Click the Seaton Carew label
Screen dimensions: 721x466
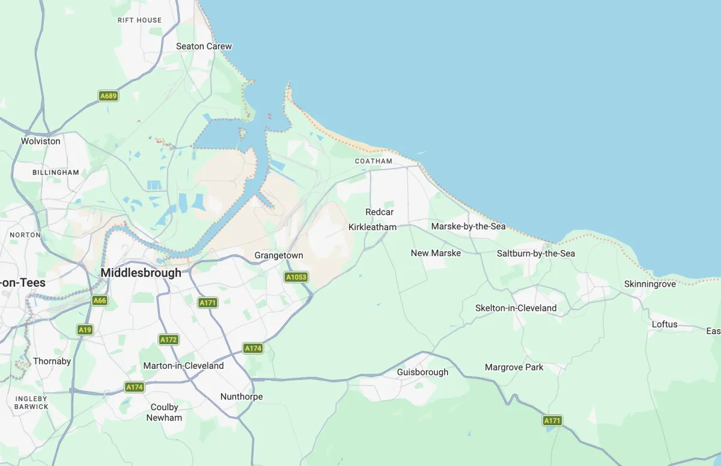204,46
